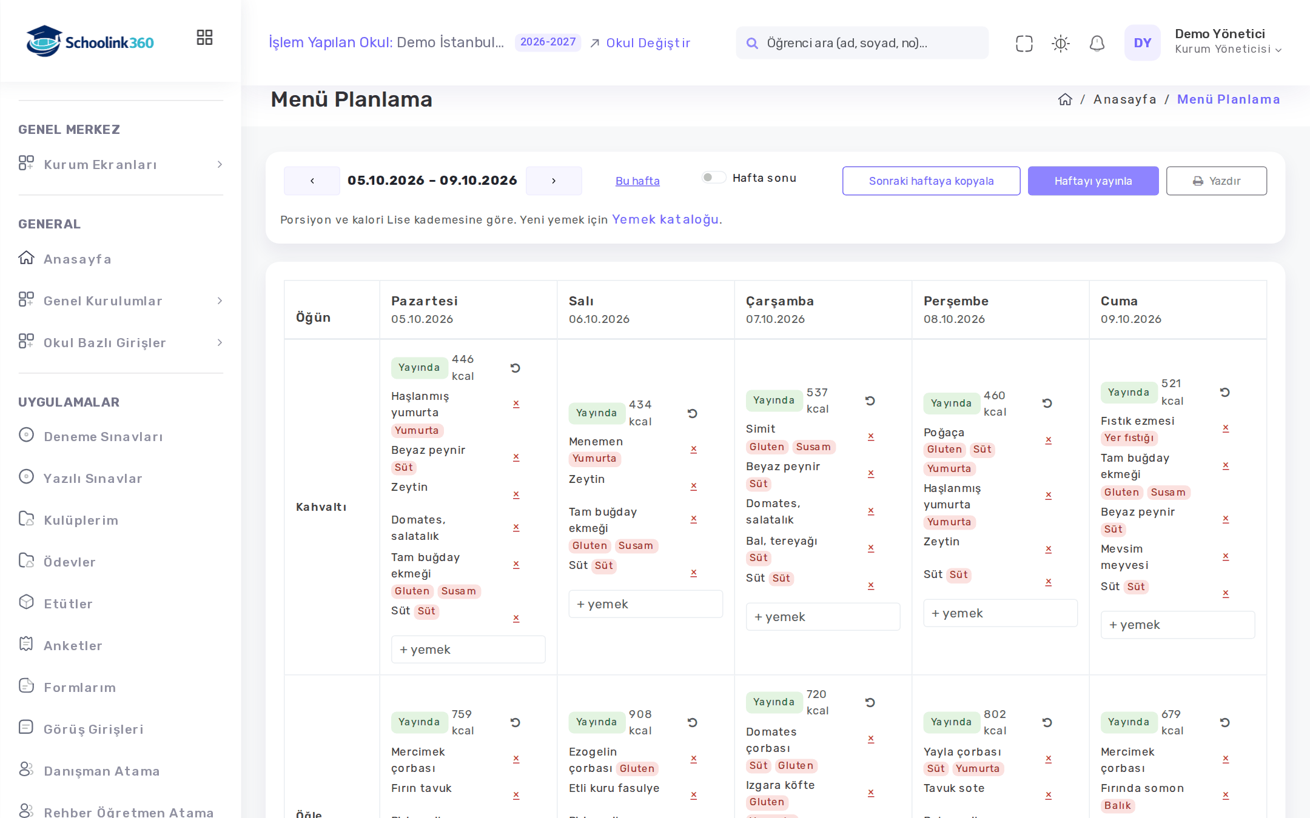The height and width of the screenshot is (818, 1310).
Task: Reset Cuma Kahvaltı menu with undo icon
Action: [x=1224, y=392]
